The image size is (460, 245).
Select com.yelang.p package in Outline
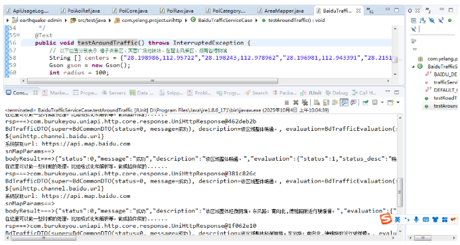[442, 58]
